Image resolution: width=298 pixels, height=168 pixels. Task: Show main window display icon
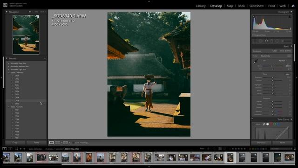point(4,149)
